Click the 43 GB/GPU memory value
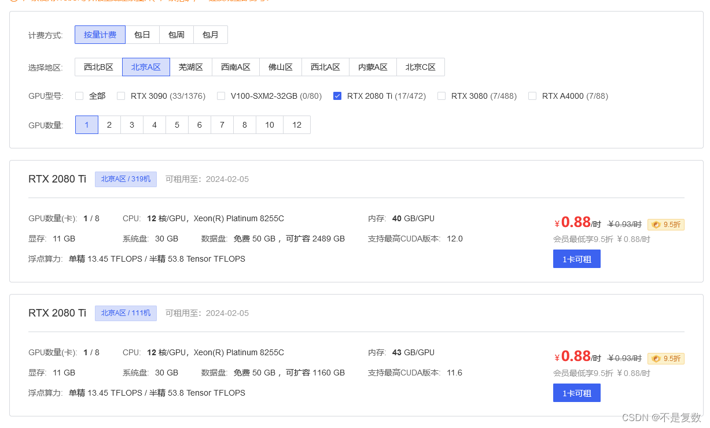Viewport: 710px width, 428px height. [413, 352]
